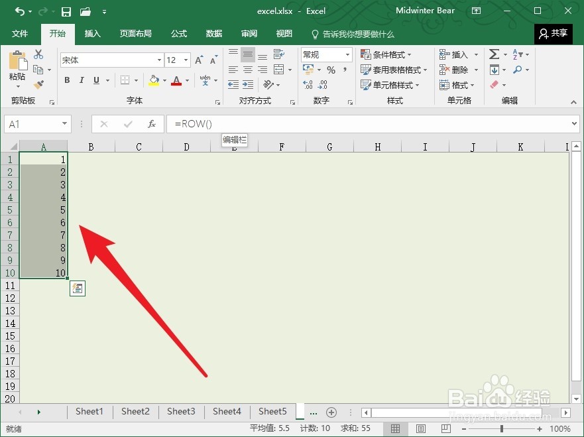584x437 pixels.
Task: Decrease font size with small A icon
Action: [214, 60]
